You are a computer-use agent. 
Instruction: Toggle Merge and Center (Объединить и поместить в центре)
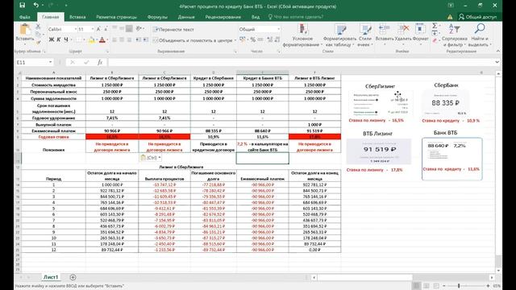pos(193,40)
